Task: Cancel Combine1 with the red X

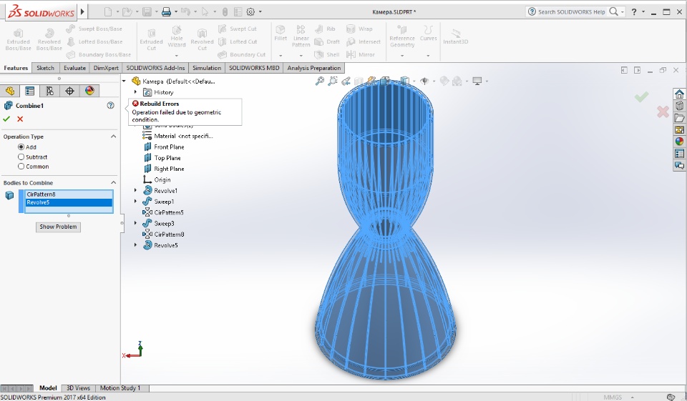Action: [20, 119]
